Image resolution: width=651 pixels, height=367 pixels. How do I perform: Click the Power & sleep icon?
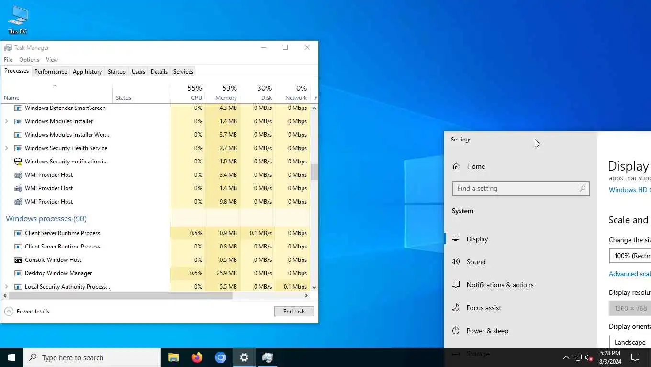(x=456, y=330)
